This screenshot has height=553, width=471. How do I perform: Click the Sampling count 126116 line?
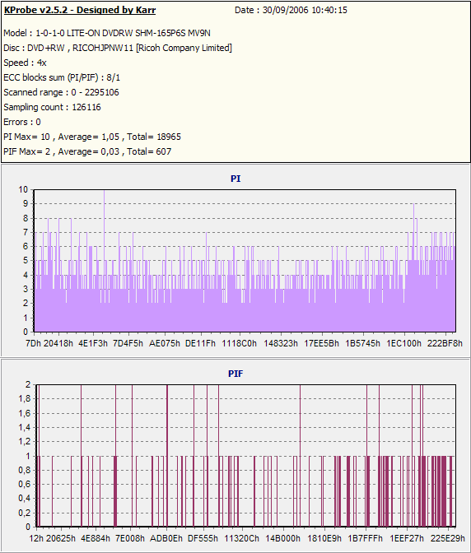(52, 107)
